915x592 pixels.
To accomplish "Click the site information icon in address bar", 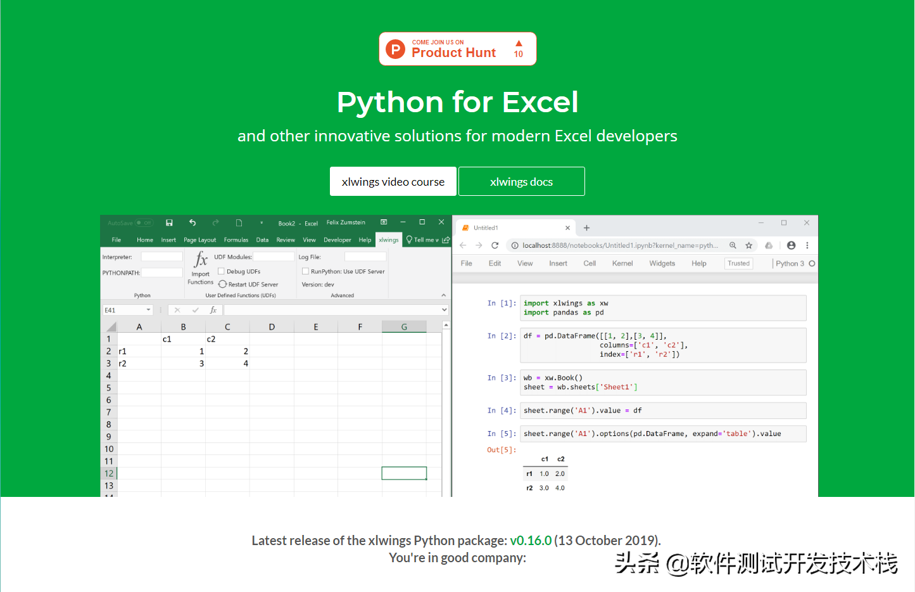I will [515, 245].
